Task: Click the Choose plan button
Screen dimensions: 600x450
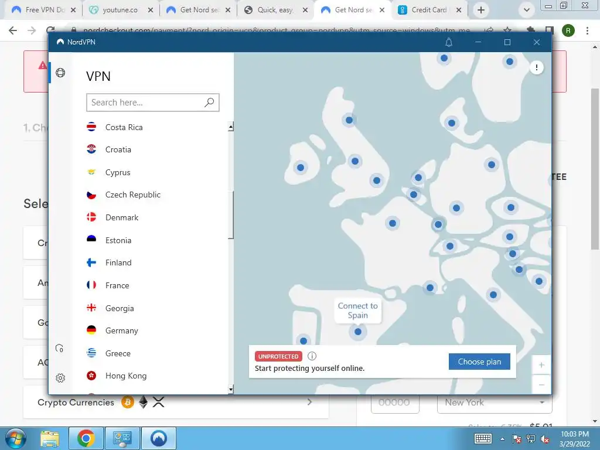Action: (x=479, y=362)
